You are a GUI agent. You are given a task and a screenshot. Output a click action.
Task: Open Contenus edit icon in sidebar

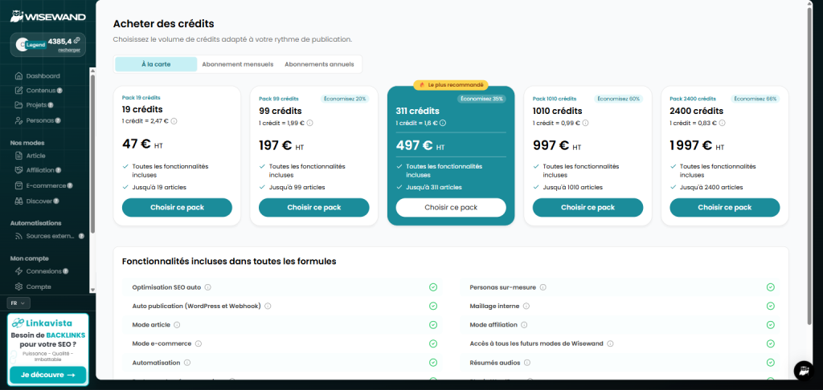click(x=19, y=90)
